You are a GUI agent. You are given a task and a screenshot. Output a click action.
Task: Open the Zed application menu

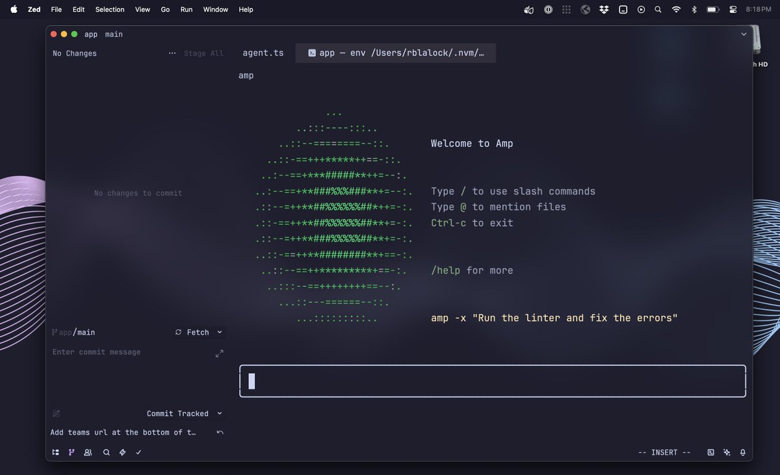coord(34,10)
